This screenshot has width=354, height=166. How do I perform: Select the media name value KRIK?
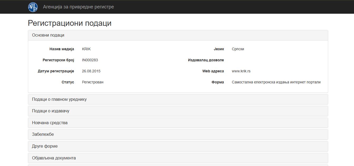pyautogui.click(x=86, y=49)
